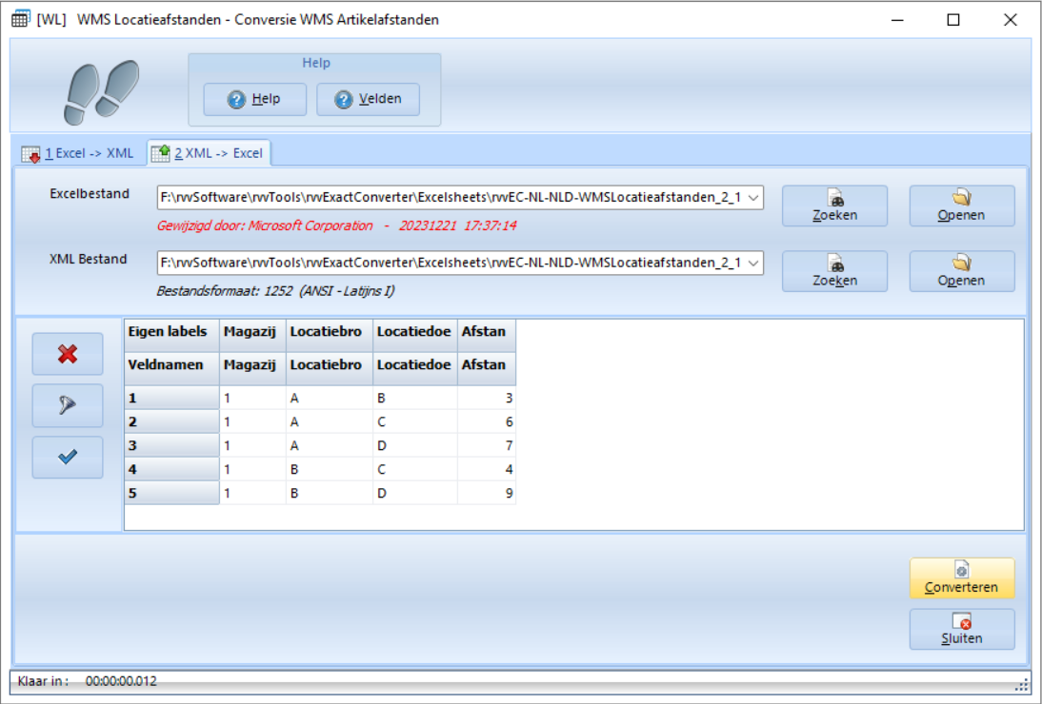Click the filter funnel icon button
Viewport: 1042px width, 704px height.
point(68,405)
